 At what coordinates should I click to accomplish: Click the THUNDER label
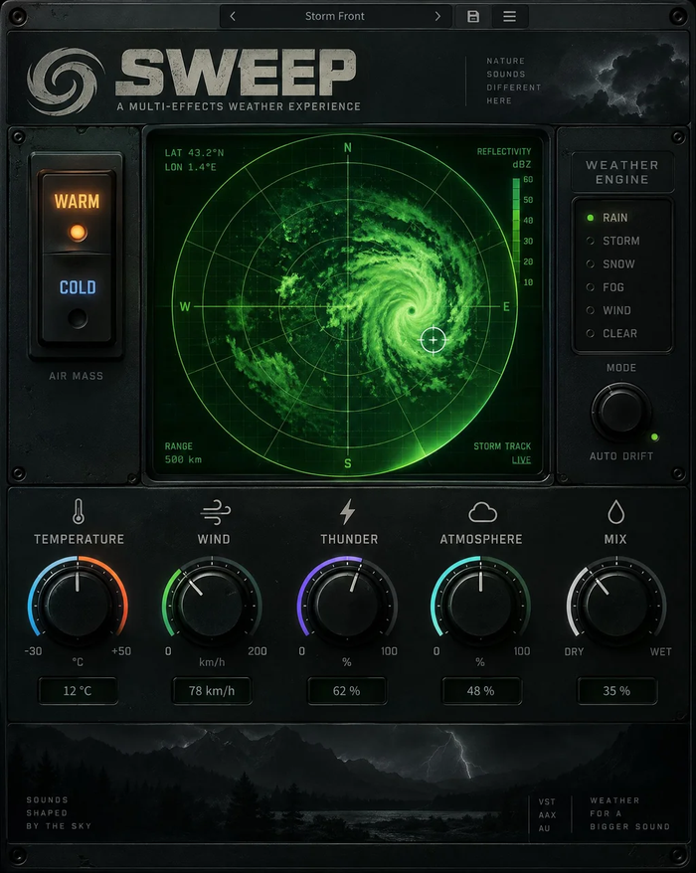coord(349,539)
